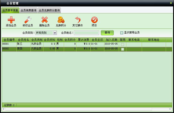Switch to 会员兑换积分查询 tab
This screenshot has height=113, width=174.
point(49,11)
